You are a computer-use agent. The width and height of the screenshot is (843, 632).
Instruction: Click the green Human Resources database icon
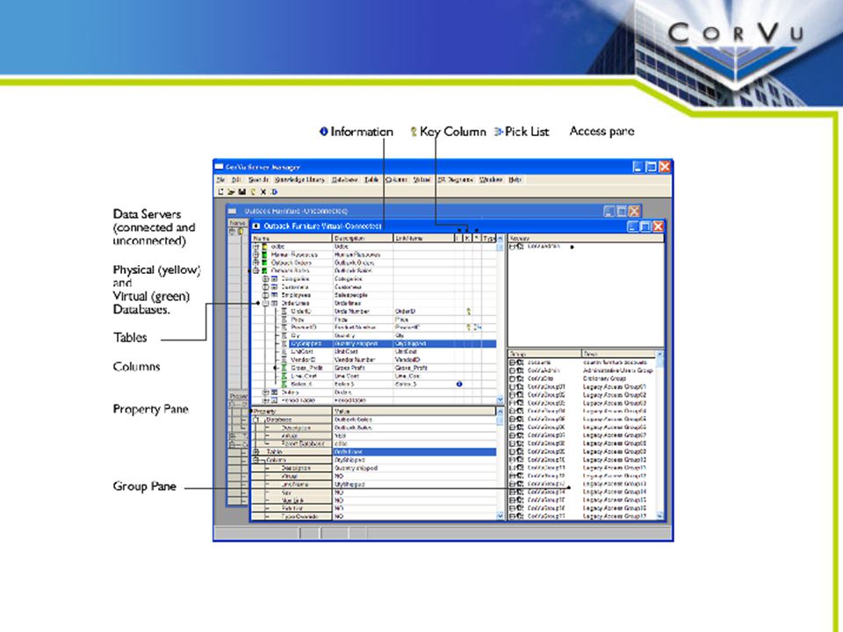pos(264,255)
